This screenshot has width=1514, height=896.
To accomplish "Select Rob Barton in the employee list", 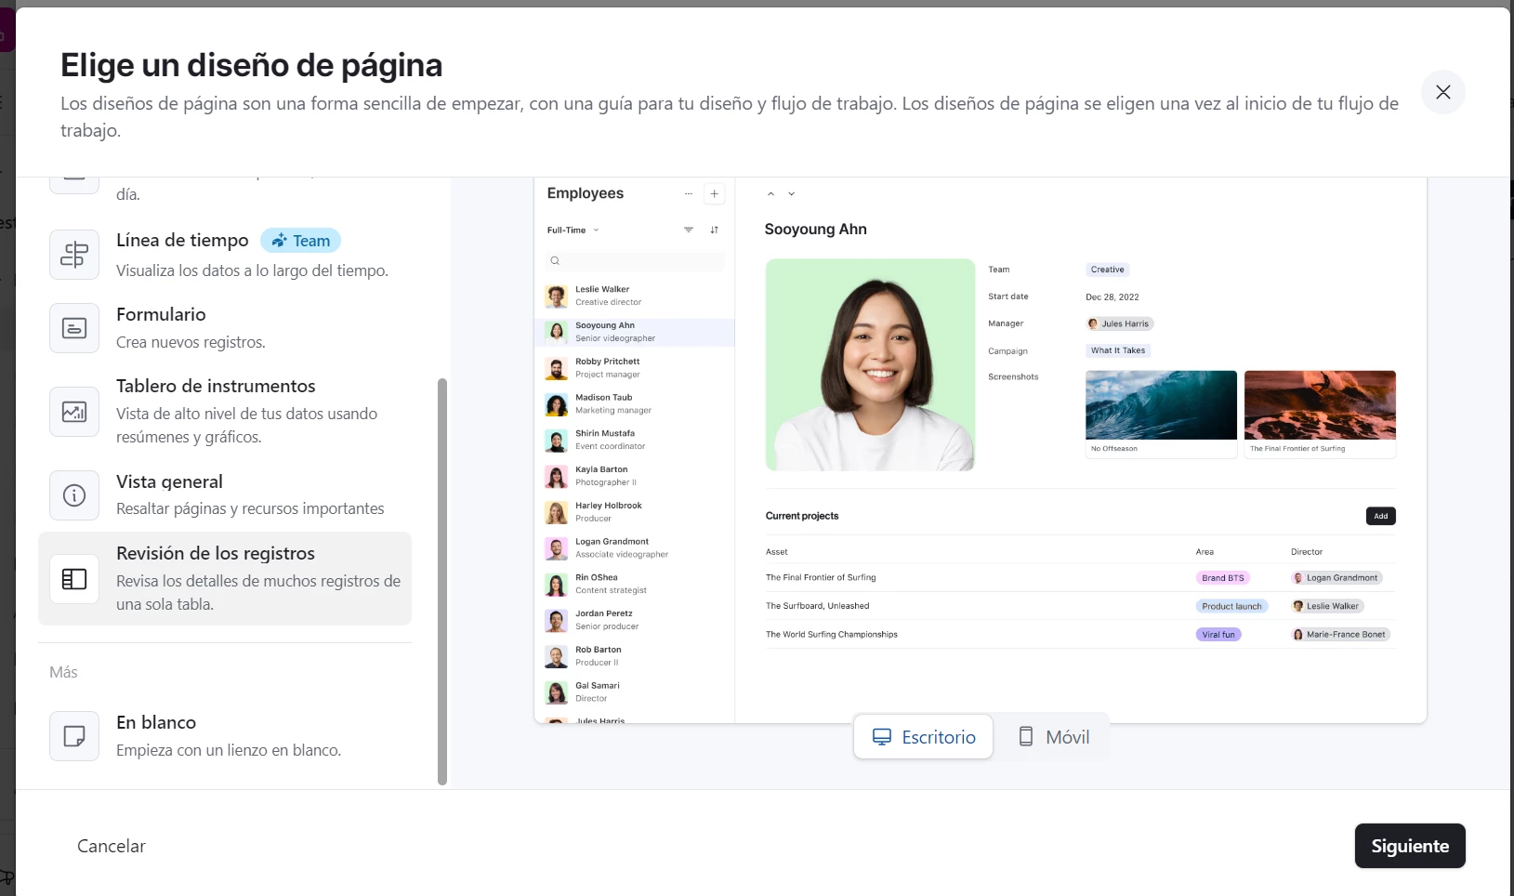I will [635, 656].
